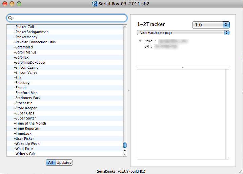
Task: Select ~Stanford Map entry
Action: [x=65, y=93]
